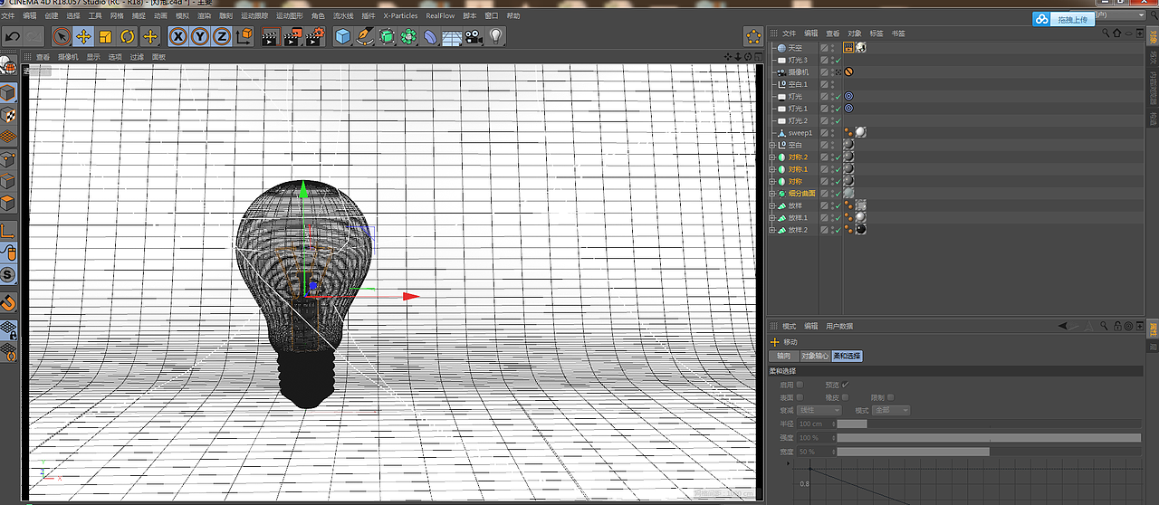Click the Bend deformer icon
The height and width of the screenshot is (505, 1159).
click(x=431, y=36)
